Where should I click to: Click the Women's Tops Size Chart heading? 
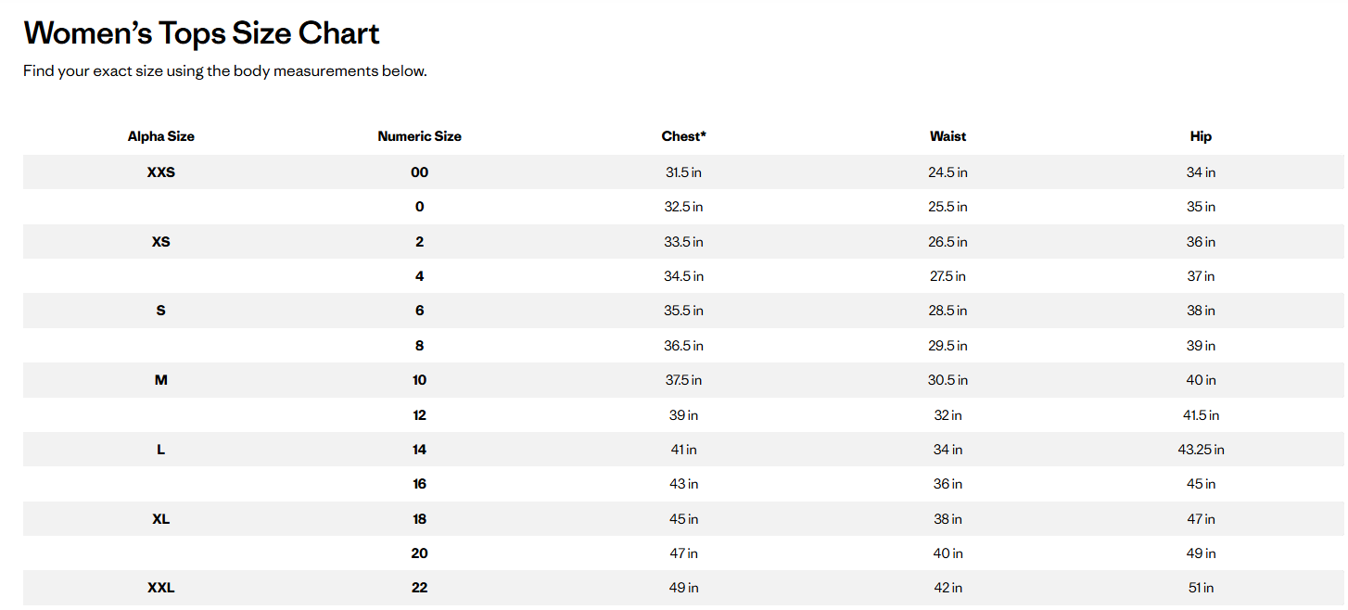click(x=201, y=33)
